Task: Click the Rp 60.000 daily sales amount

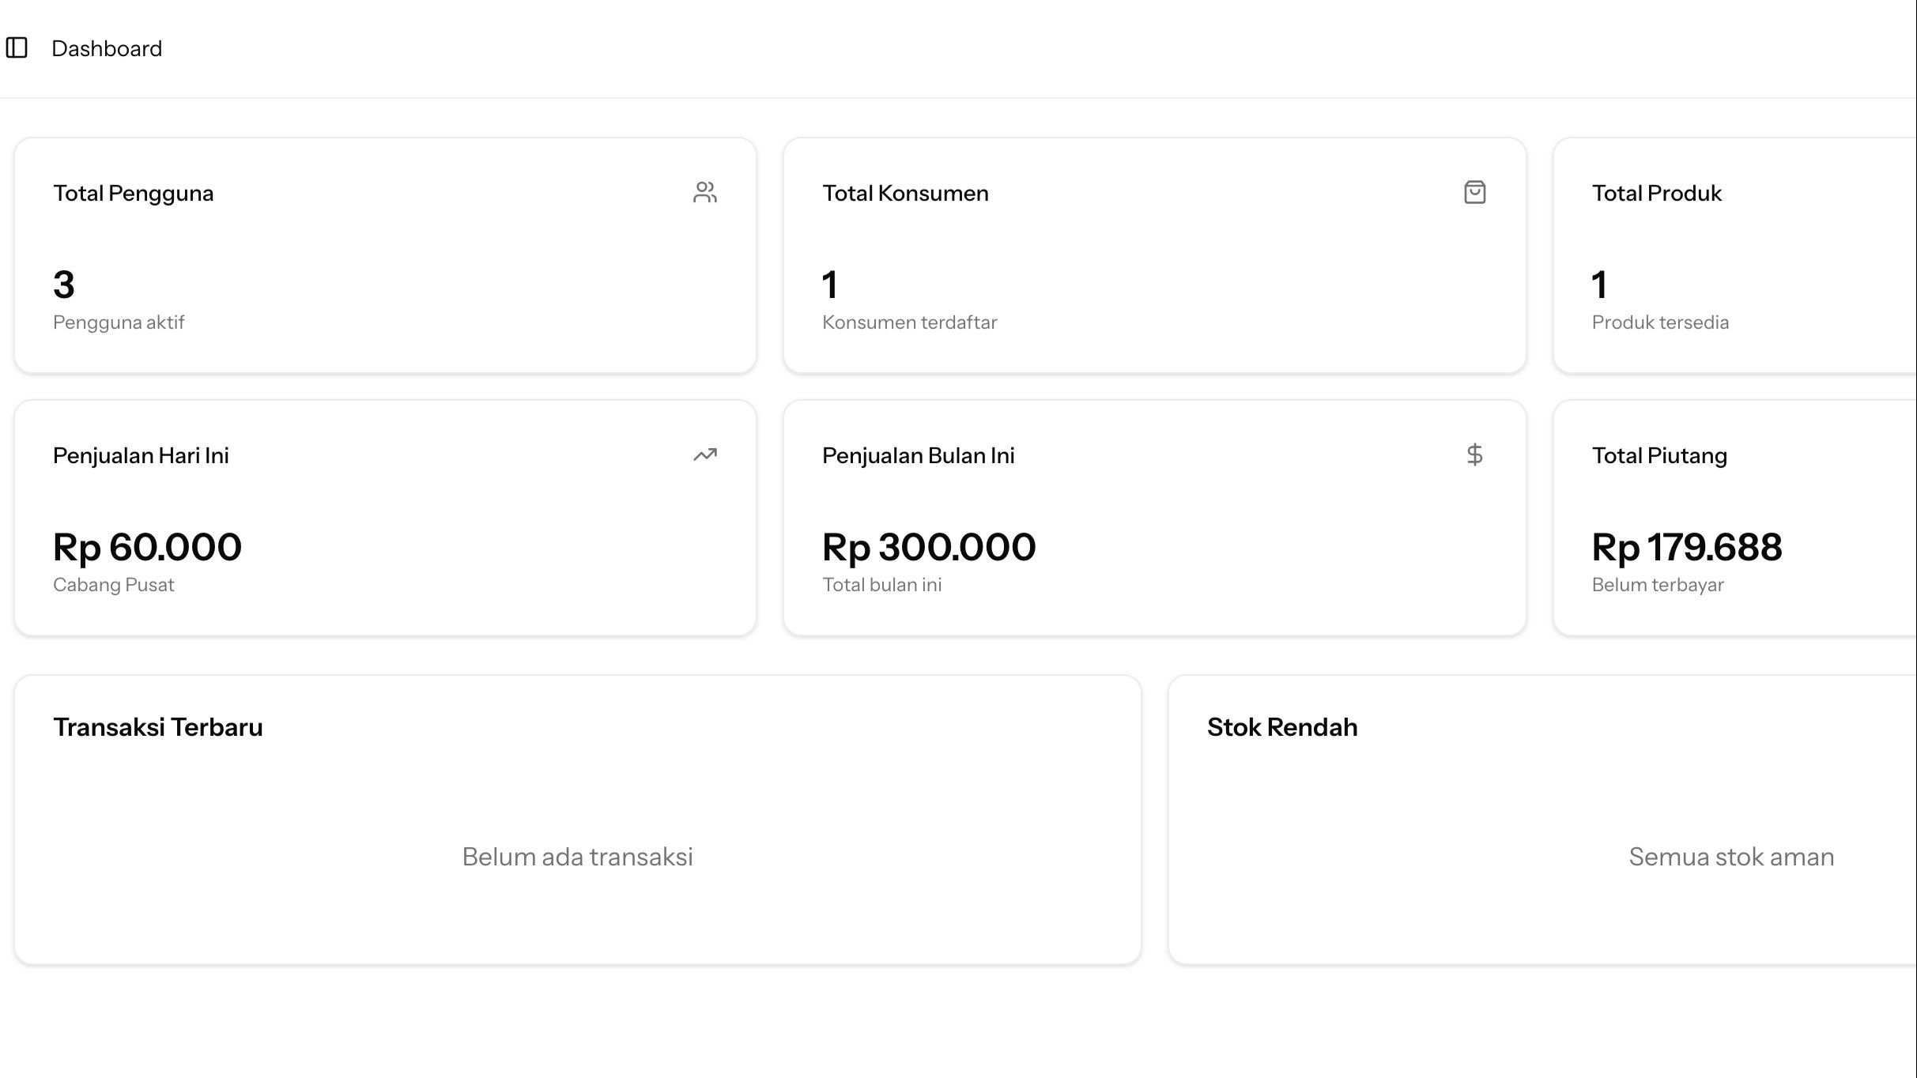Action: pyautogui.click(x=147, y=547)
